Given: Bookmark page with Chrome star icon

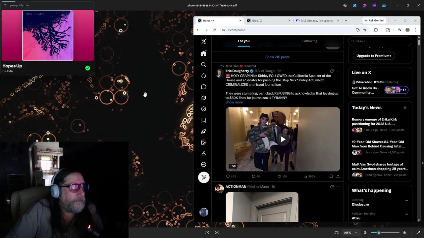Looking at the screenshot, I should [x=365, y=30].
